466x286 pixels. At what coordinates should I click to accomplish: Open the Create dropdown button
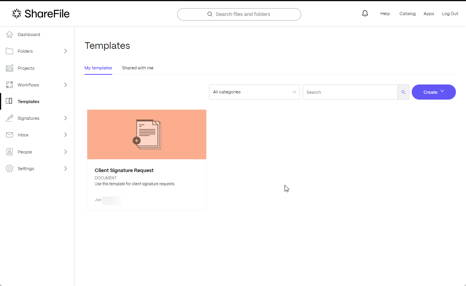pos(434,92)
